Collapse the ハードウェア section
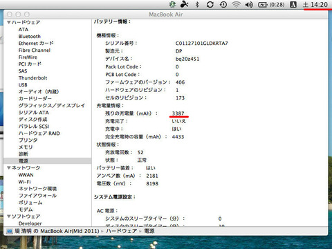The height and width of the screenshot is (249, 332). click(x=9, y=22)
